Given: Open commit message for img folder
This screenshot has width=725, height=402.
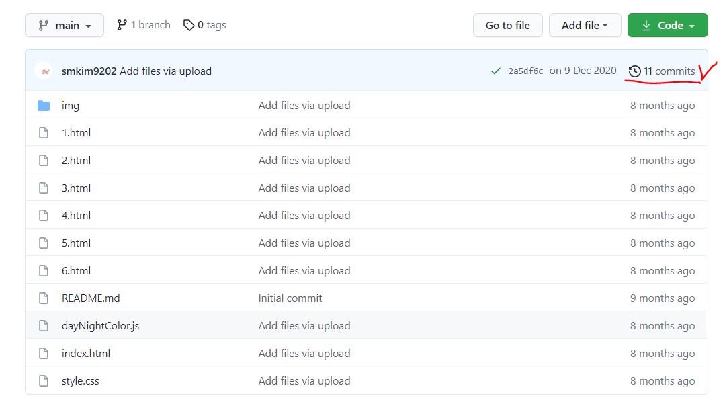Looking at the screenshot, I should (x=304, y=106).
